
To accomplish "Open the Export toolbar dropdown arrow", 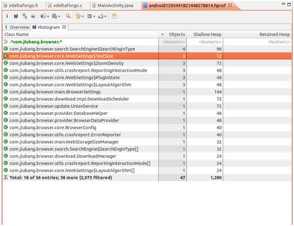I will (105, 17).
